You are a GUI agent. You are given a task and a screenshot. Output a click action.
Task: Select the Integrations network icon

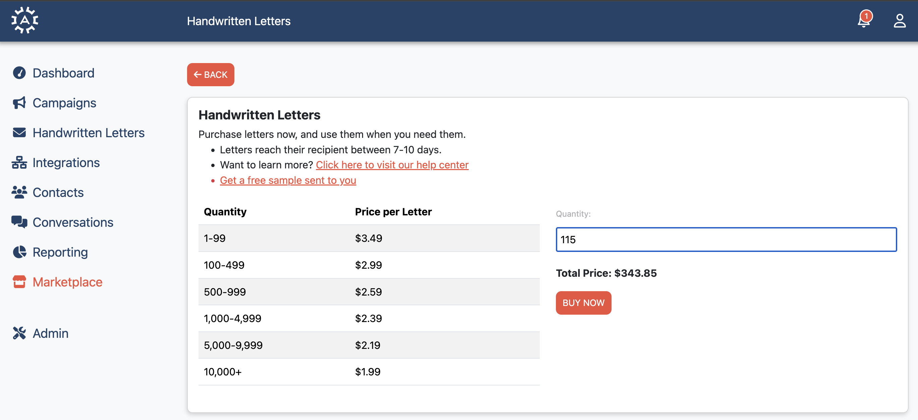pyautogui.click(x=19, y=163)
